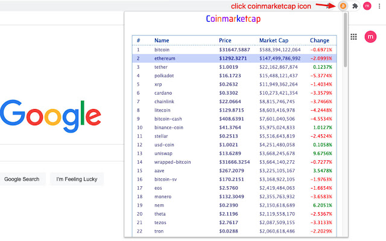Click ethereum market cap $147,499,786,992
This screenshot has width=386, height=241.
pyautogui.click(x=280, y=58)
